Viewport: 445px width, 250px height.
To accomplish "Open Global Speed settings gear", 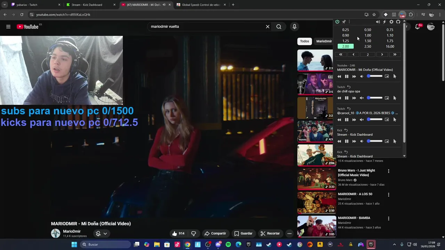I will 391,22.
